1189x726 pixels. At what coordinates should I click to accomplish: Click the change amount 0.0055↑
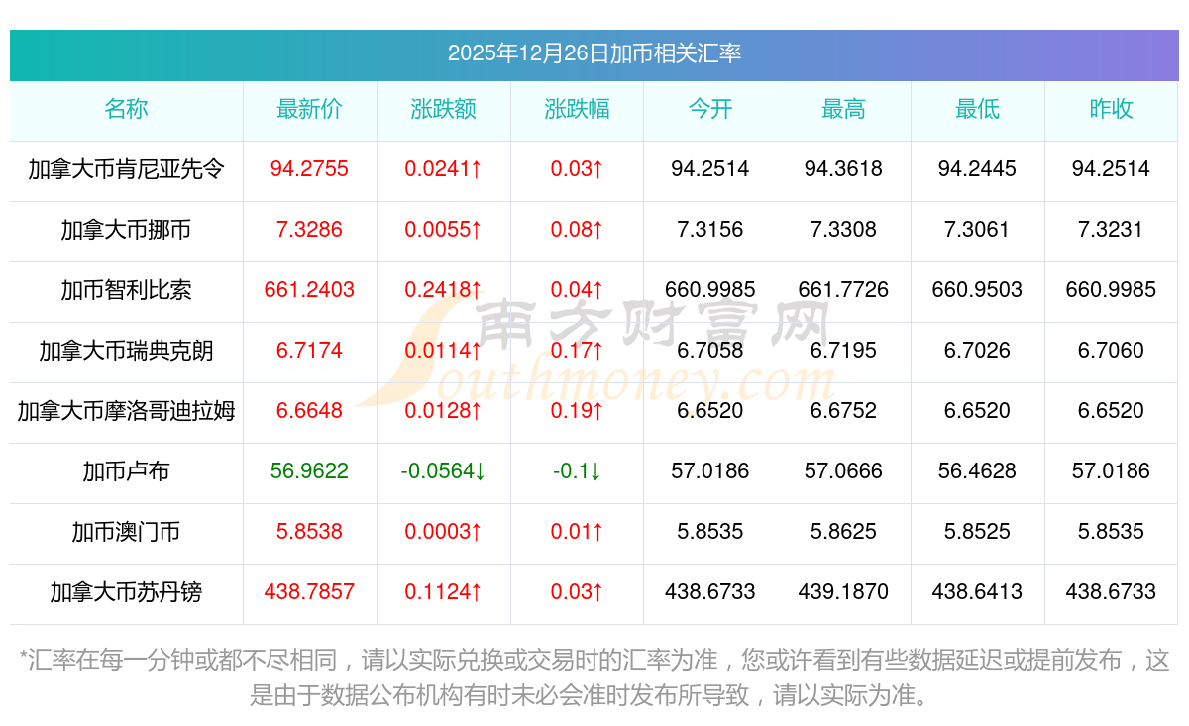click(x=443, y=230)
